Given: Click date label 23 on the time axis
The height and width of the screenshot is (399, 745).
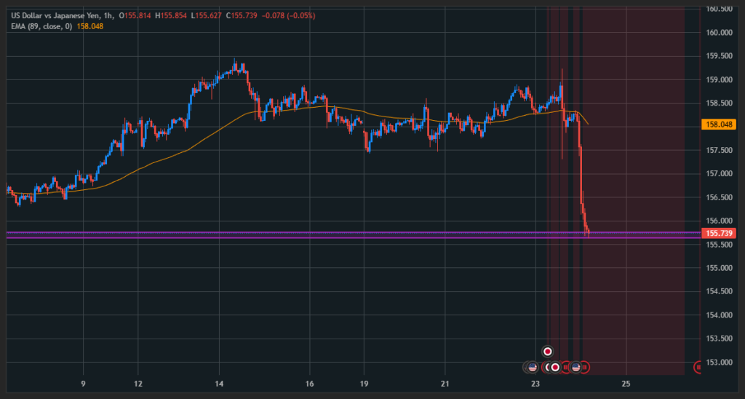Looking at the screenshot, I should pyautogui.click(x=535, y=384).
